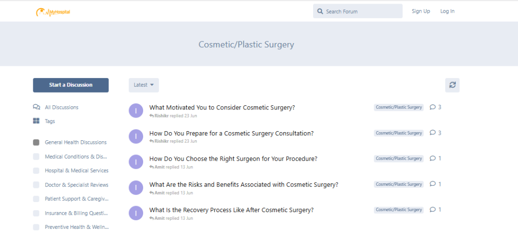Click the Start a Discussion button

71,85
